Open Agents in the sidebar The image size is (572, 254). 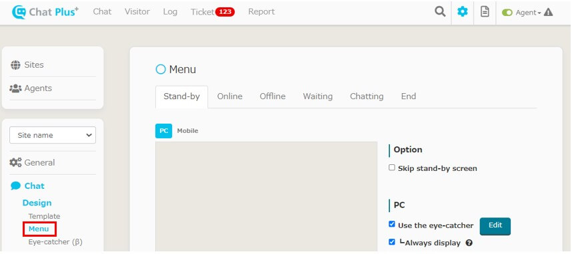[x=38, y=88]
